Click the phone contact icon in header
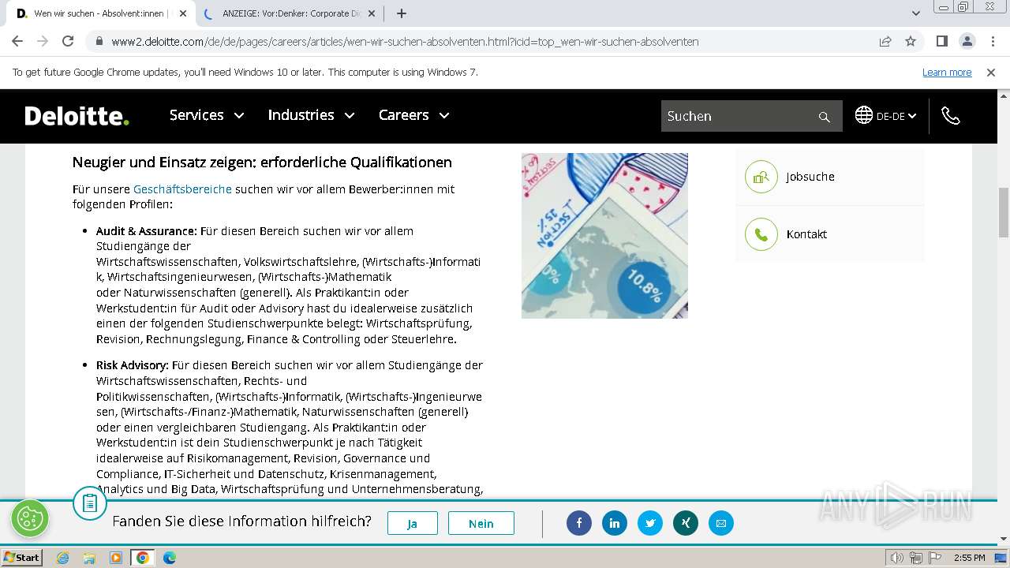 [x=951, y=116]
